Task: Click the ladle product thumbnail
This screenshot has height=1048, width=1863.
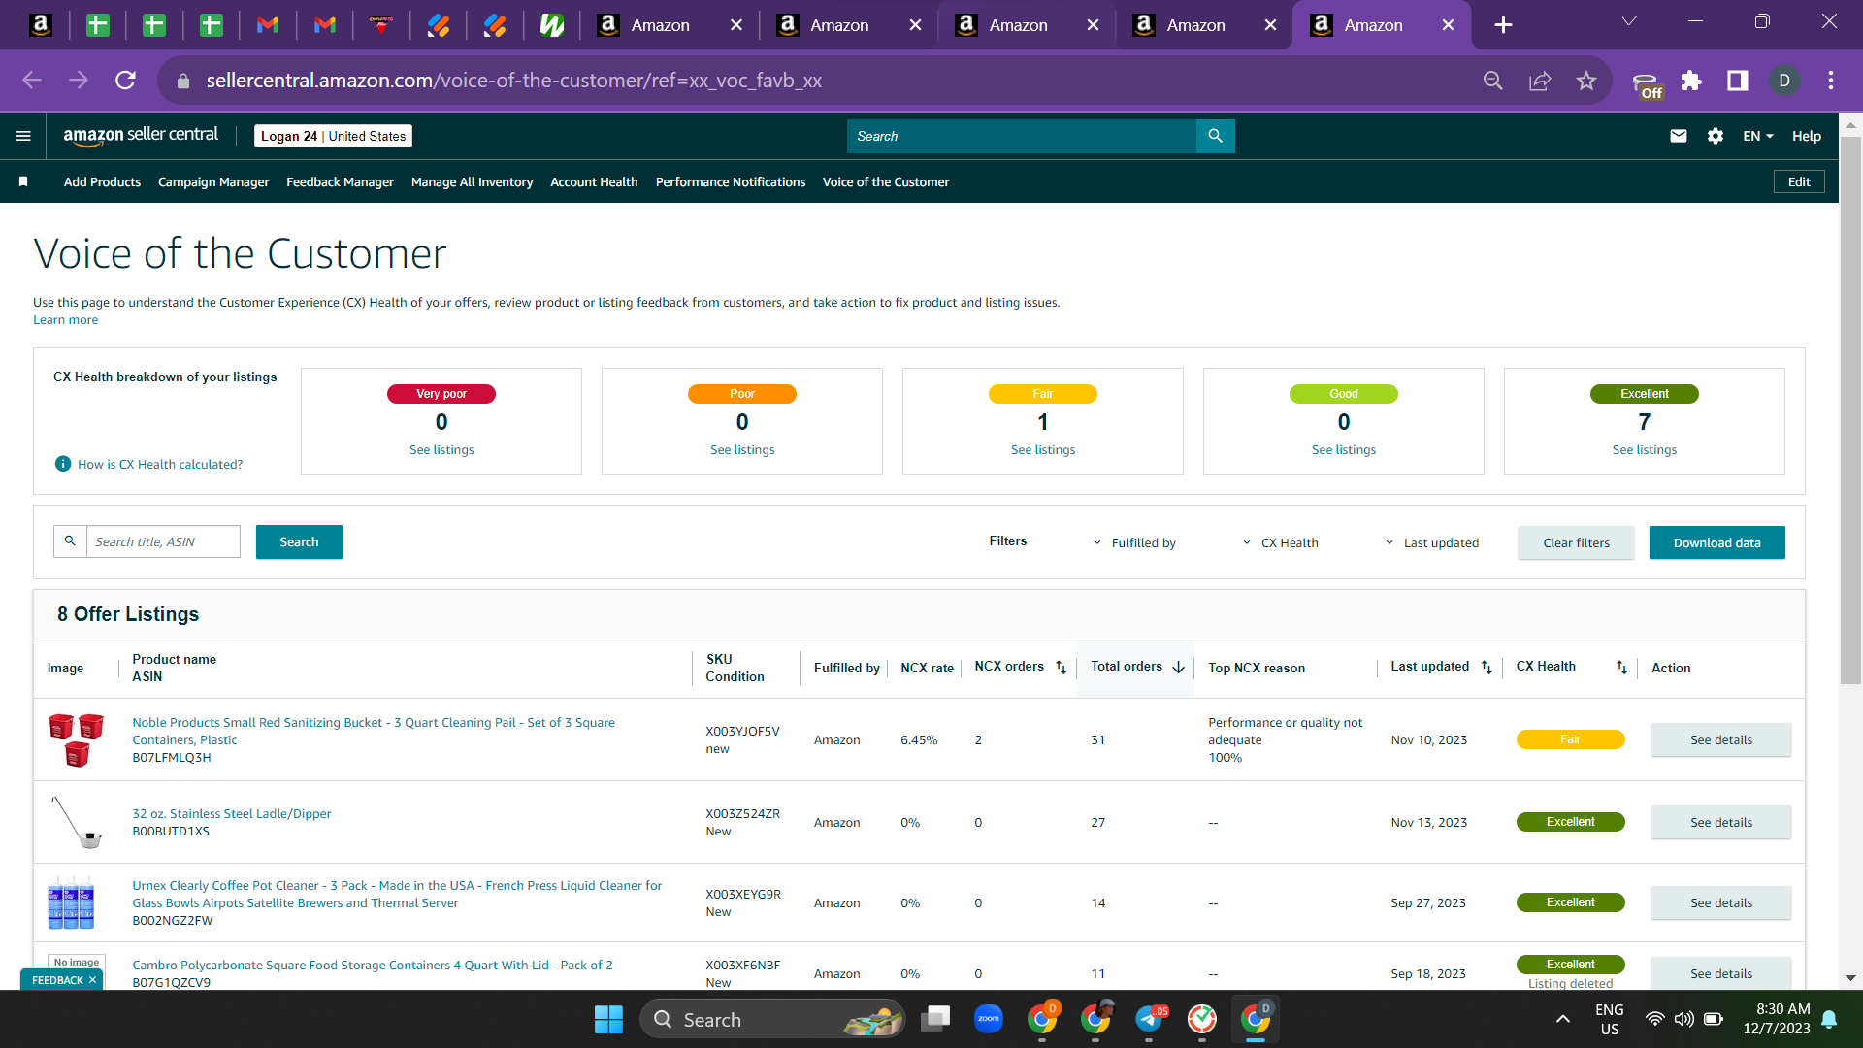Action: (x=76, y=822)
